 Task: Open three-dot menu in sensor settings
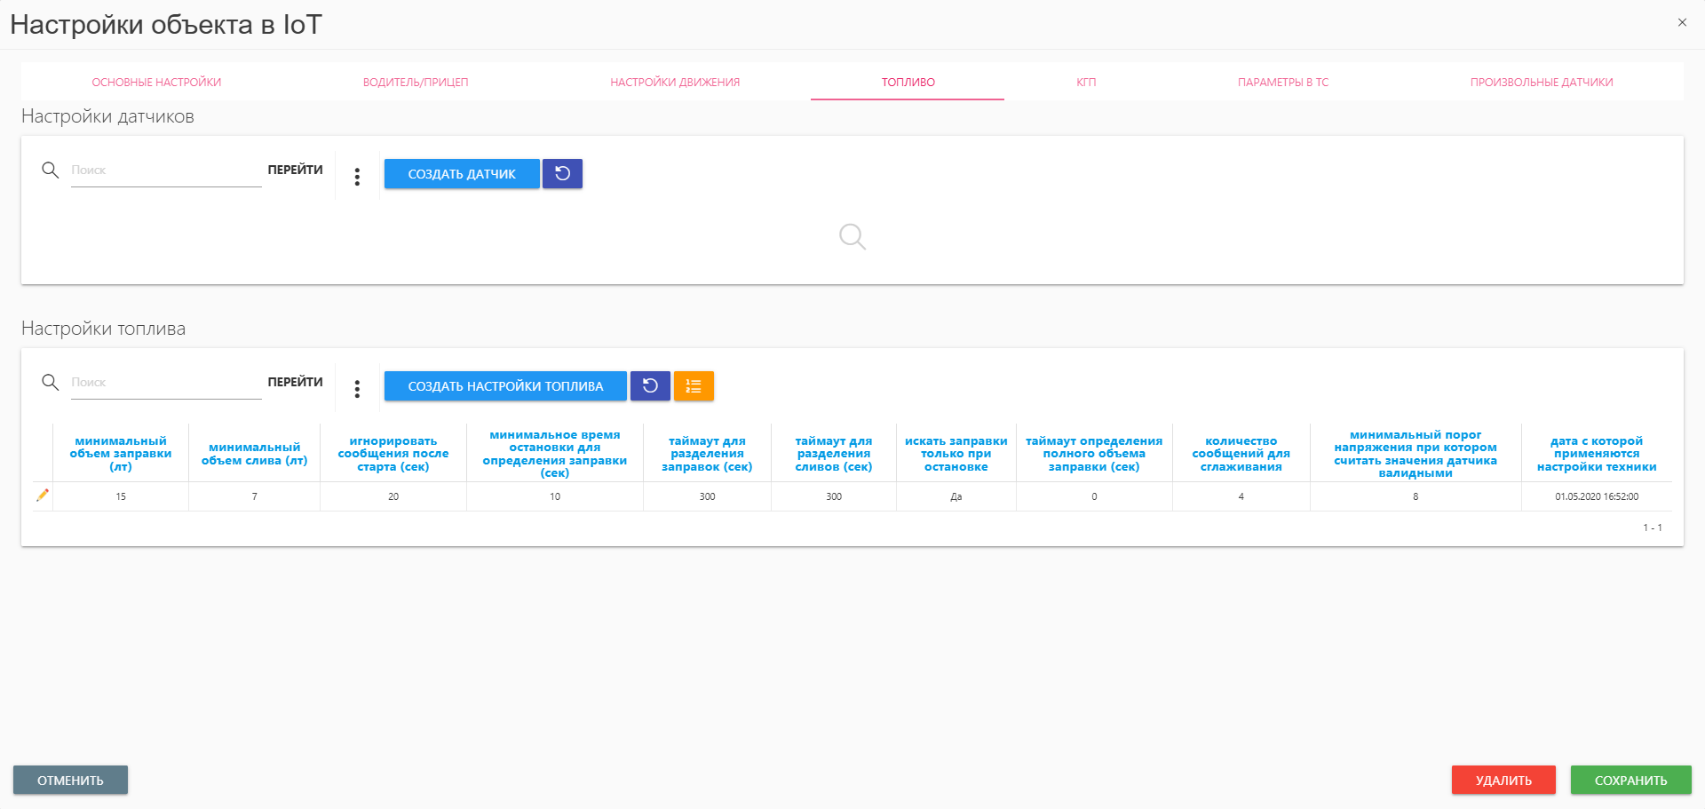pos(357,177)
